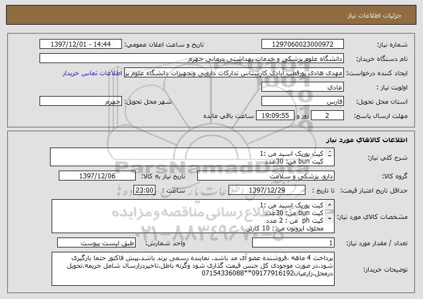Click the goods specifications text area

coord(193,216)
